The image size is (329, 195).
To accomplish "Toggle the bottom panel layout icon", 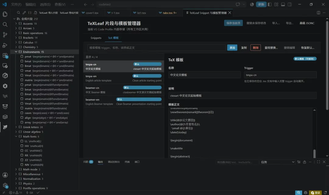I will pos(283,4).
